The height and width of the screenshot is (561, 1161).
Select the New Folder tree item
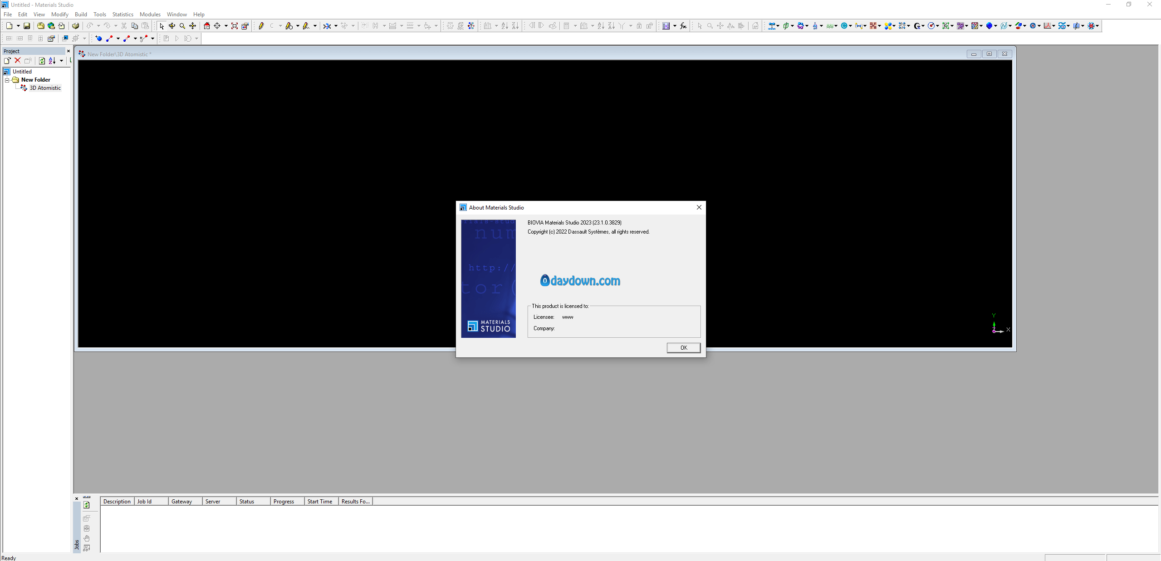coord(36,80)
